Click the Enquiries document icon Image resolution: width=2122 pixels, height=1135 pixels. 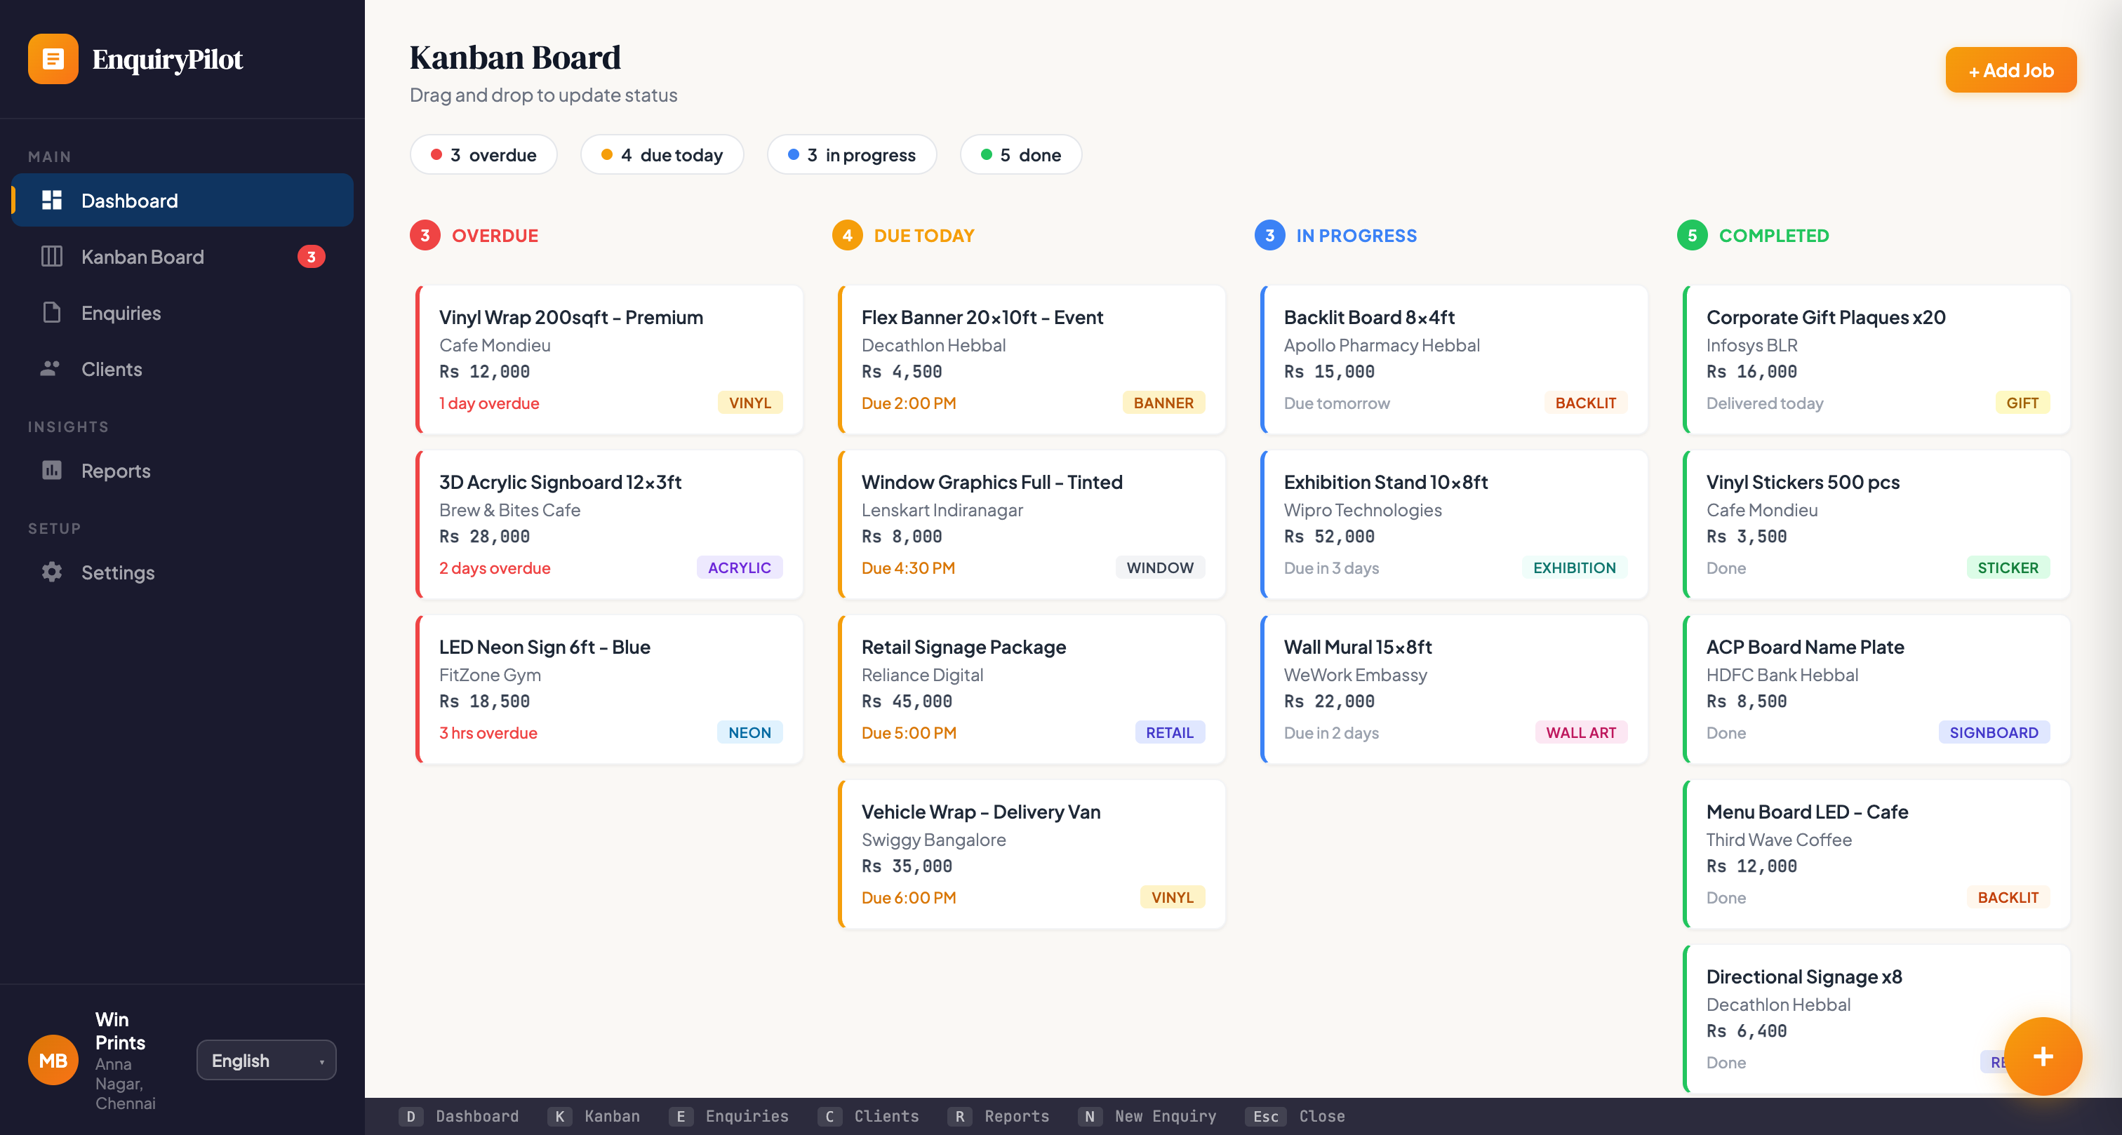click(x=51, y=312)
